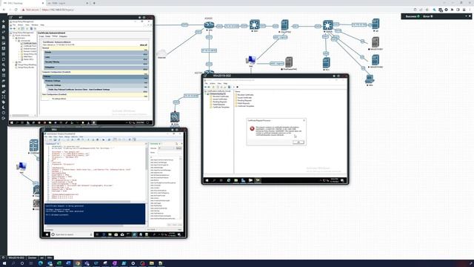Select the ASA06 router node in topology
The width and height of the screenshot is (474, 267).
(x=209, y=24)
